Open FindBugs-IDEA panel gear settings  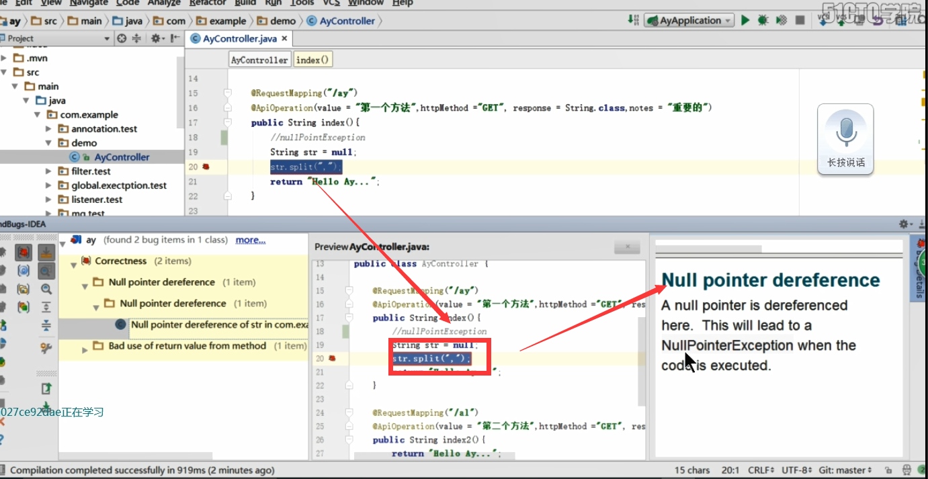tap(904, 224)
